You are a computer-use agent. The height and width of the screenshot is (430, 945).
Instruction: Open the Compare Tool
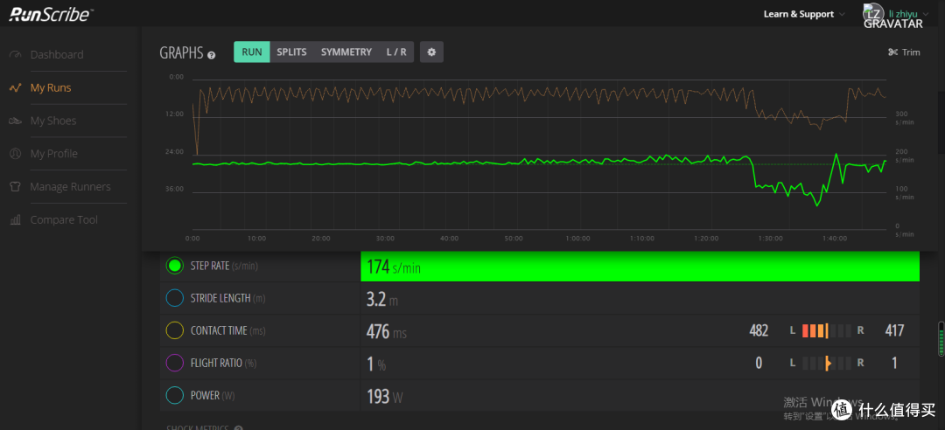64,220
